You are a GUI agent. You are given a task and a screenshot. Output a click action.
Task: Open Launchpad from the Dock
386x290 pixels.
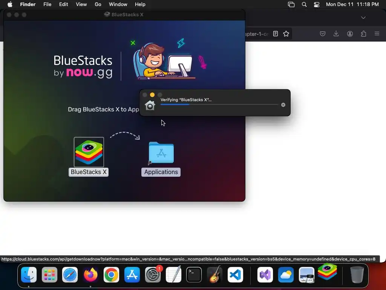tap(49, 275)
